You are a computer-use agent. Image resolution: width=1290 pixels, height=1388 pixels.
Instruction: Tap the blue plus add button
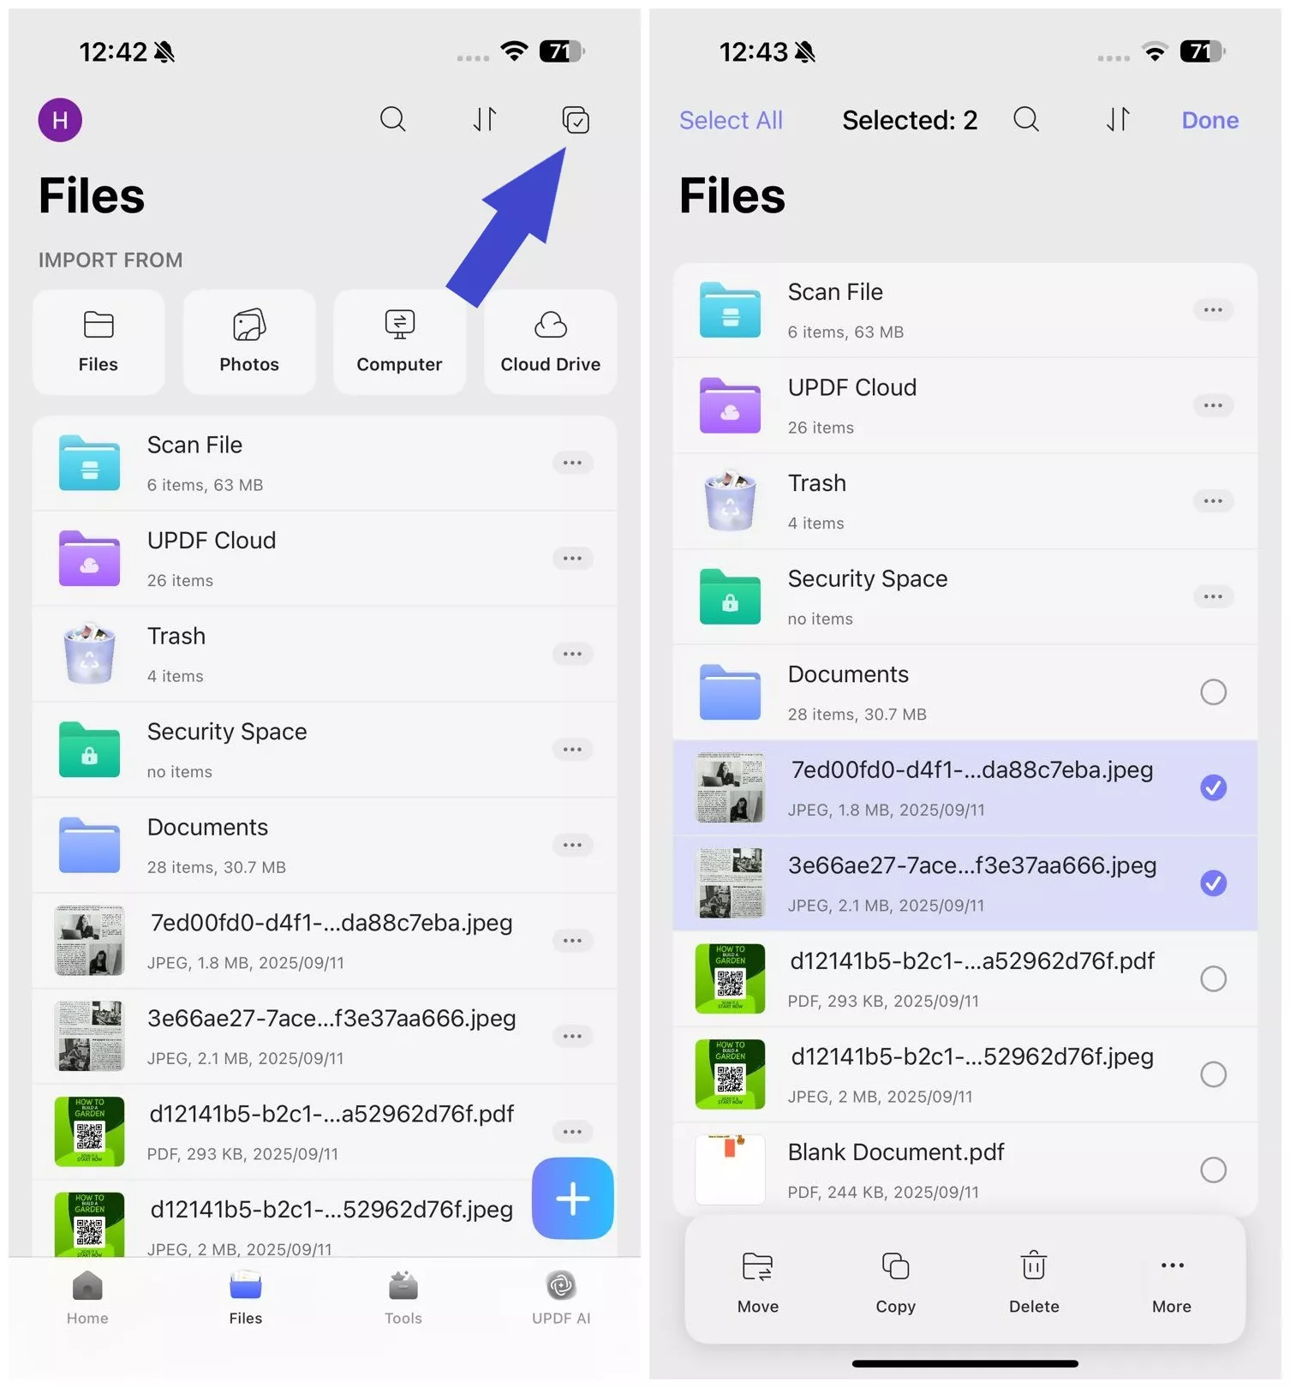[572, 1198]
